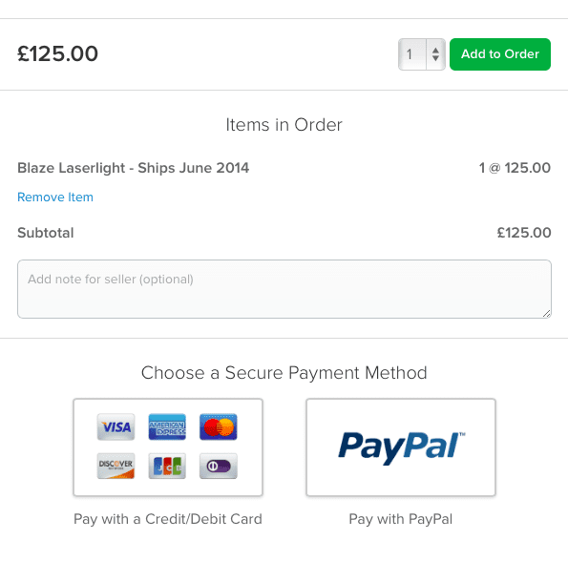Click the quantity number field
Viewport: 568px width, 561px height.
(412, 54)
